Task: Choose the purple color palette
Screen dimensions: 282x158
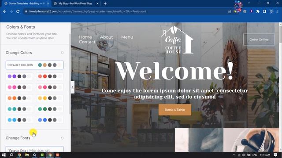Action: coord(19,76)
